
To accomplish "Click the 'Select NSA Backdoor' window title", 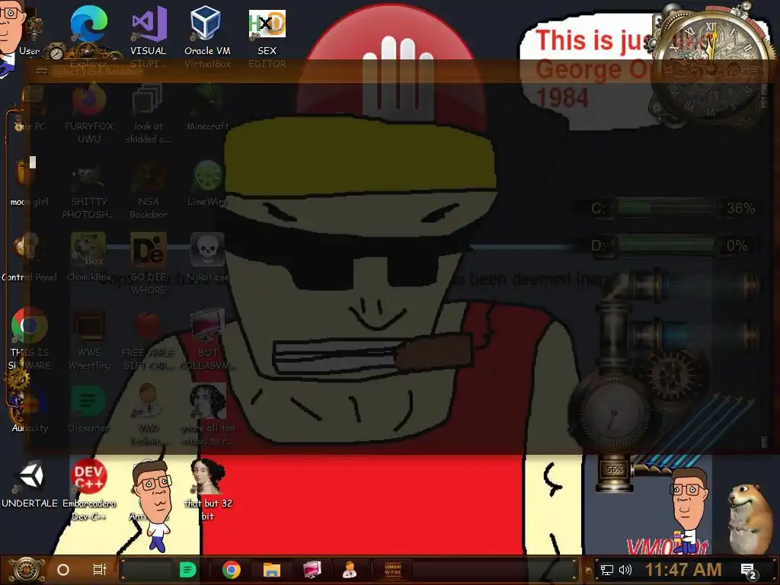I will [97, 71].
